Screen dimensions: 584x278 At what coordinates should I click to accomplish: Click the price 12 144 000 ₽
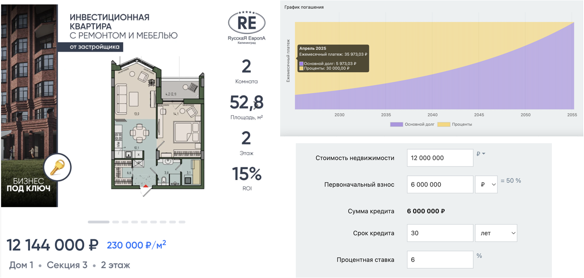click(53, 245)
